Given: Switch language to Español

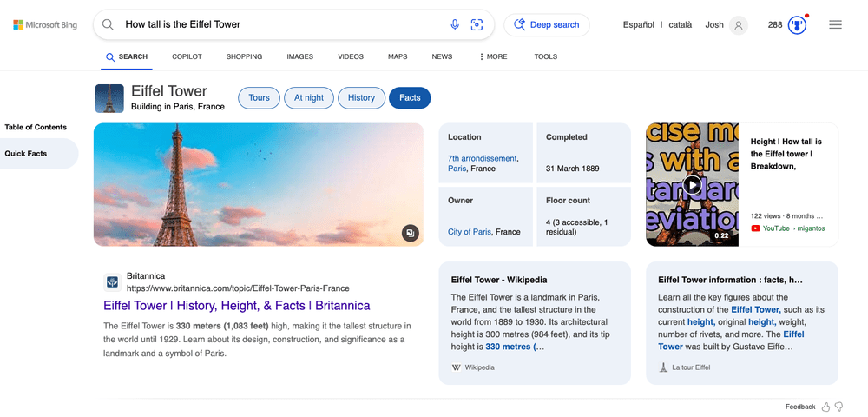Looking at the screenshot, I should pos(638,25).
